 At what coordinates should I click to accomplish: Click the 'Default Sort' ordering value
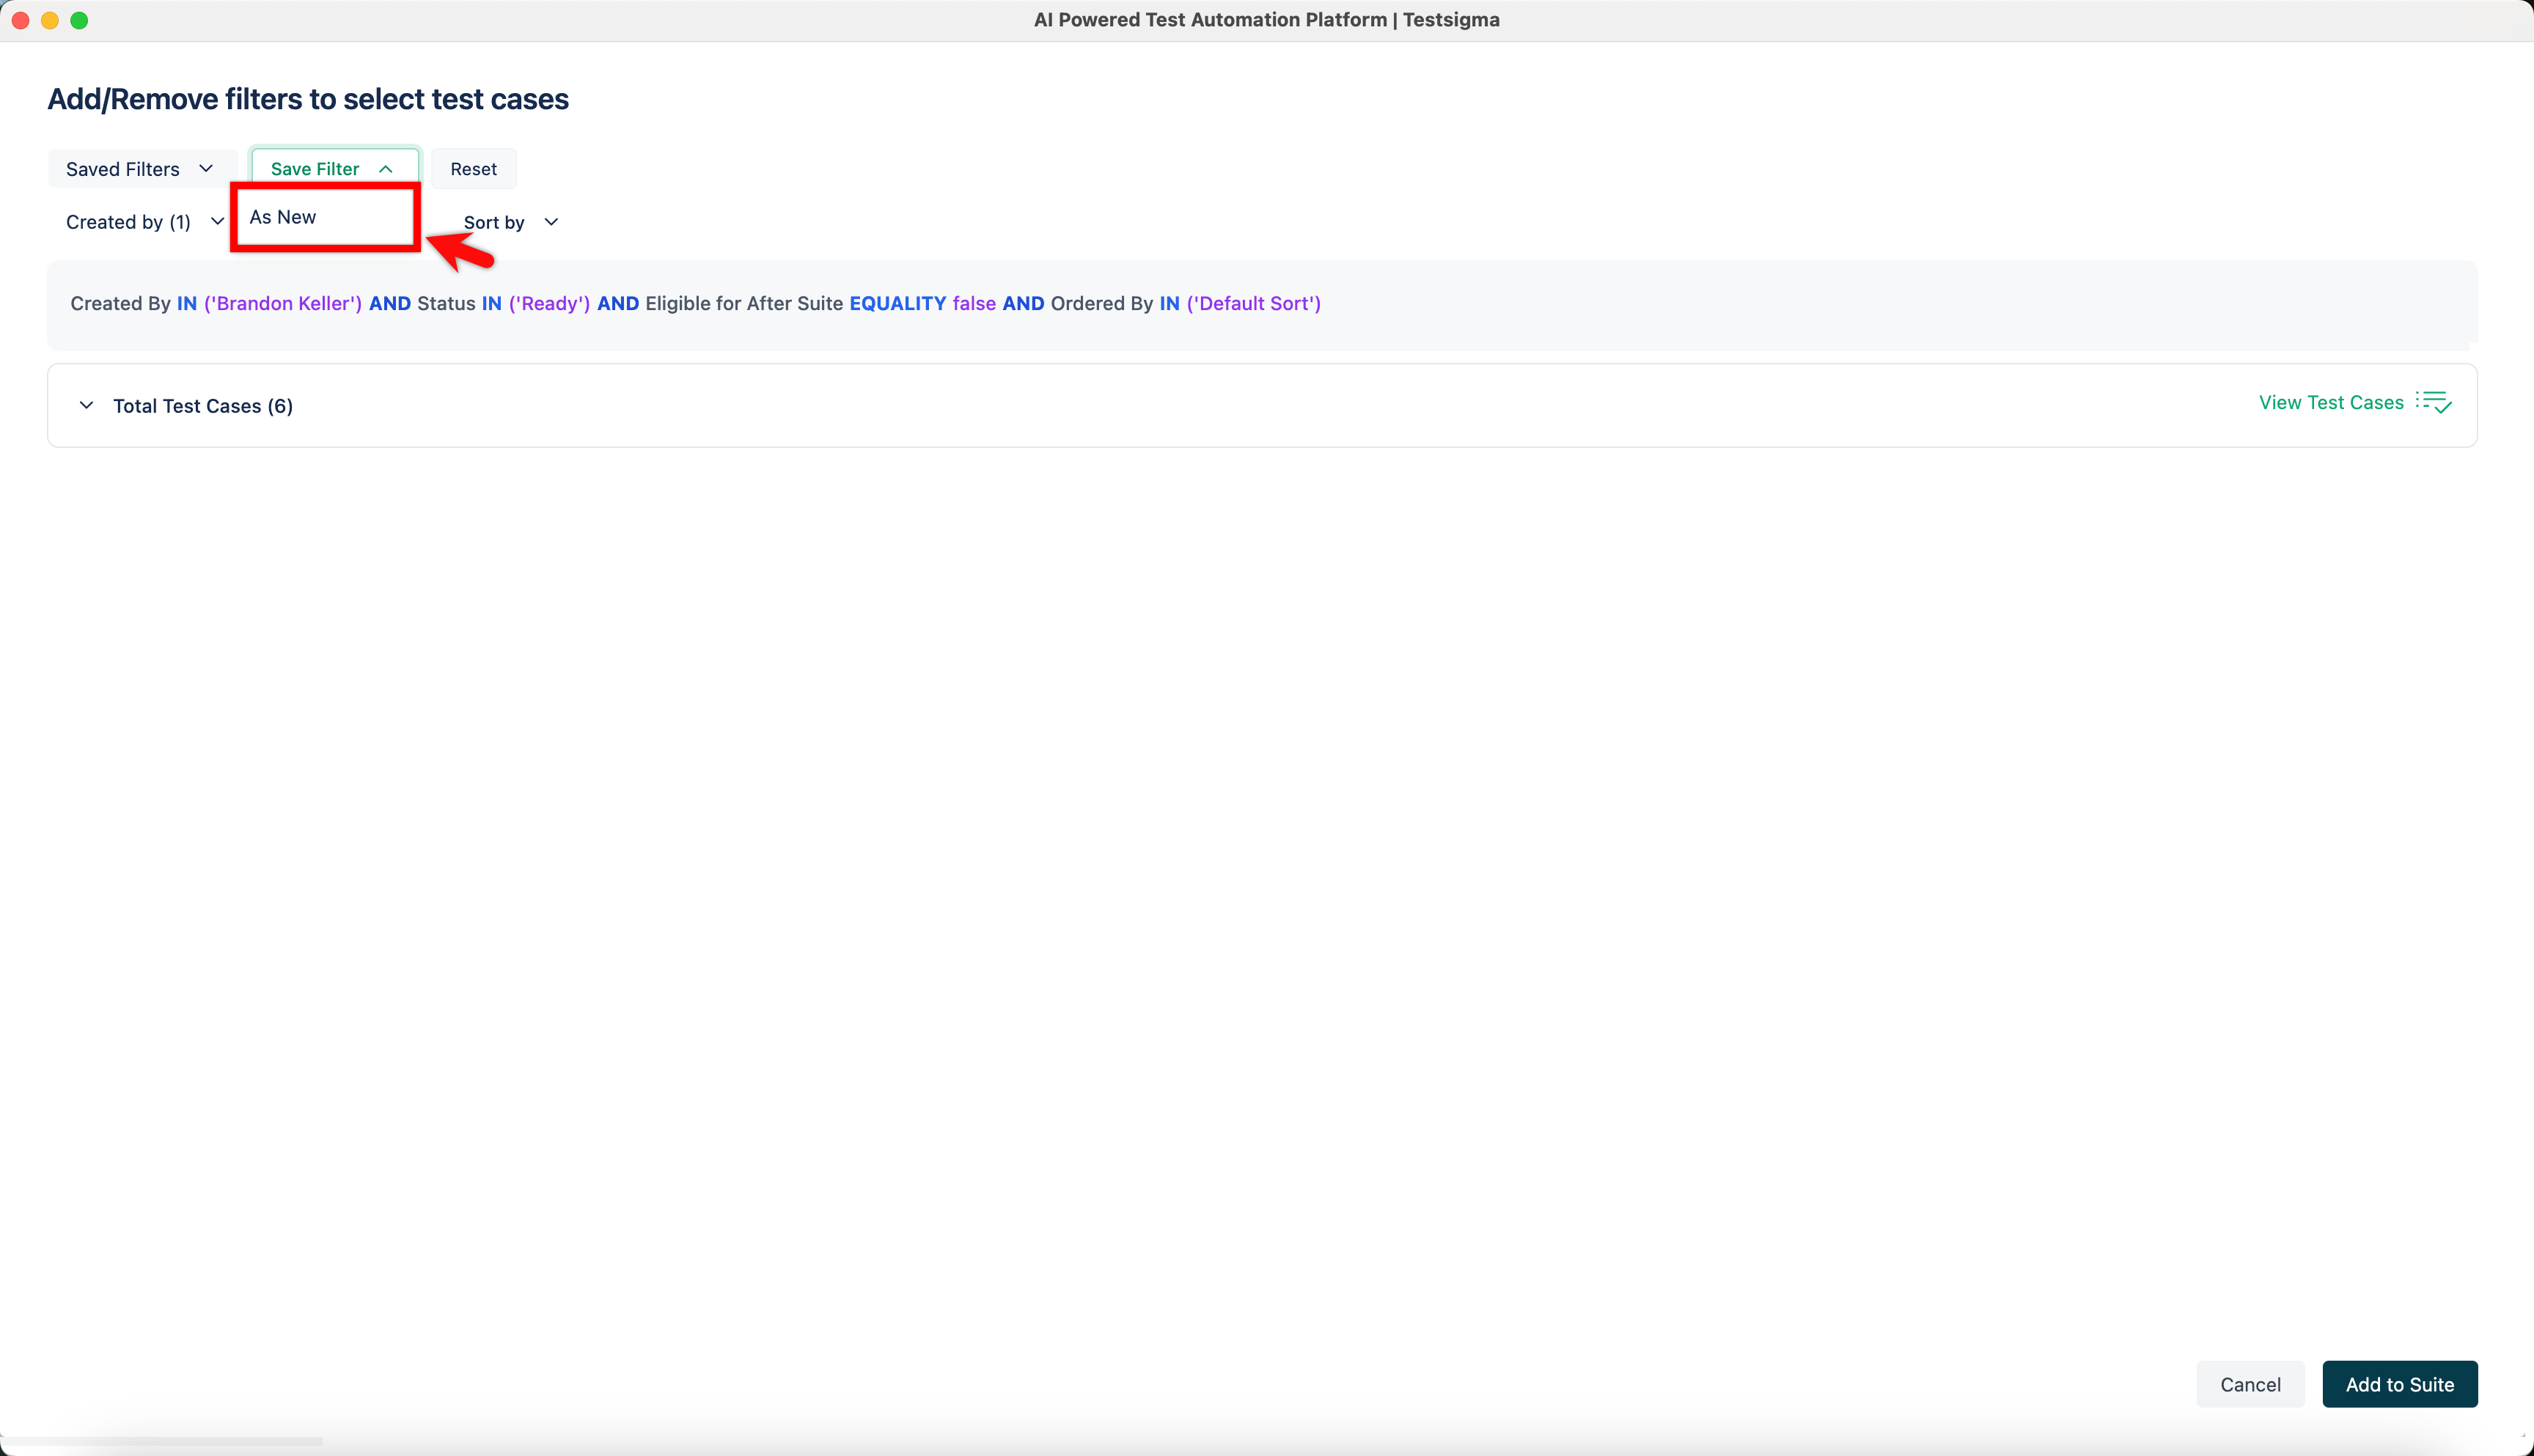tap(1252, 303)
